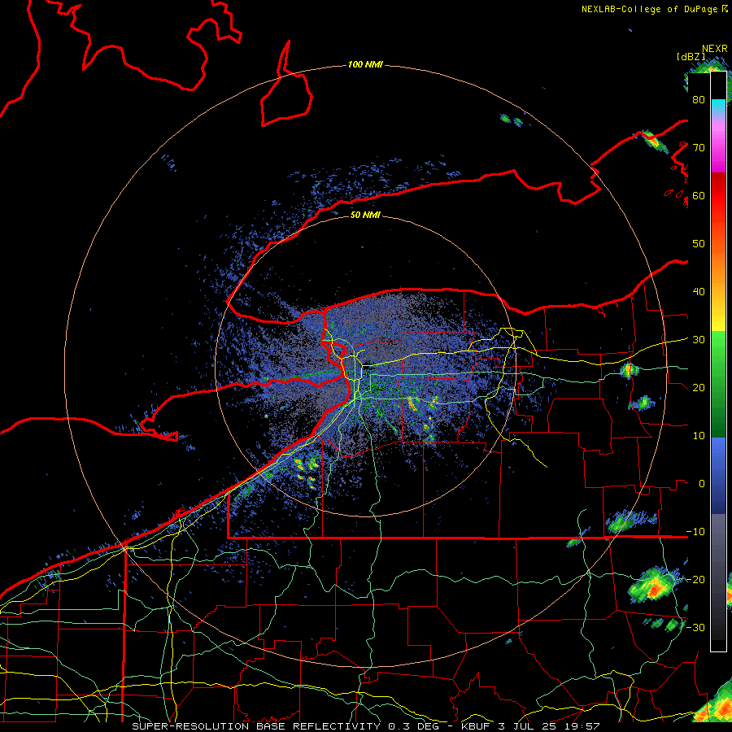Click the NEXLAB-College of DuPage label

651,9
